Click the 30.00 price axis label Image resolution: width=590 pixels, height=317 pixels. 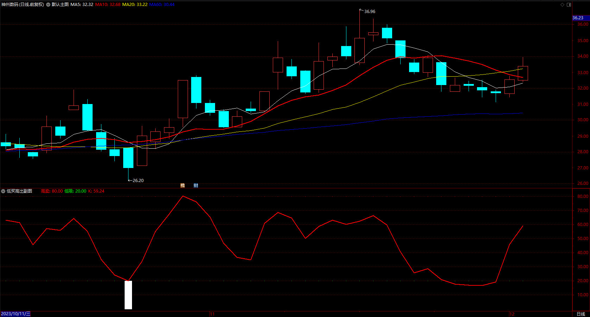pyautogui.click(x=583, y=120)
